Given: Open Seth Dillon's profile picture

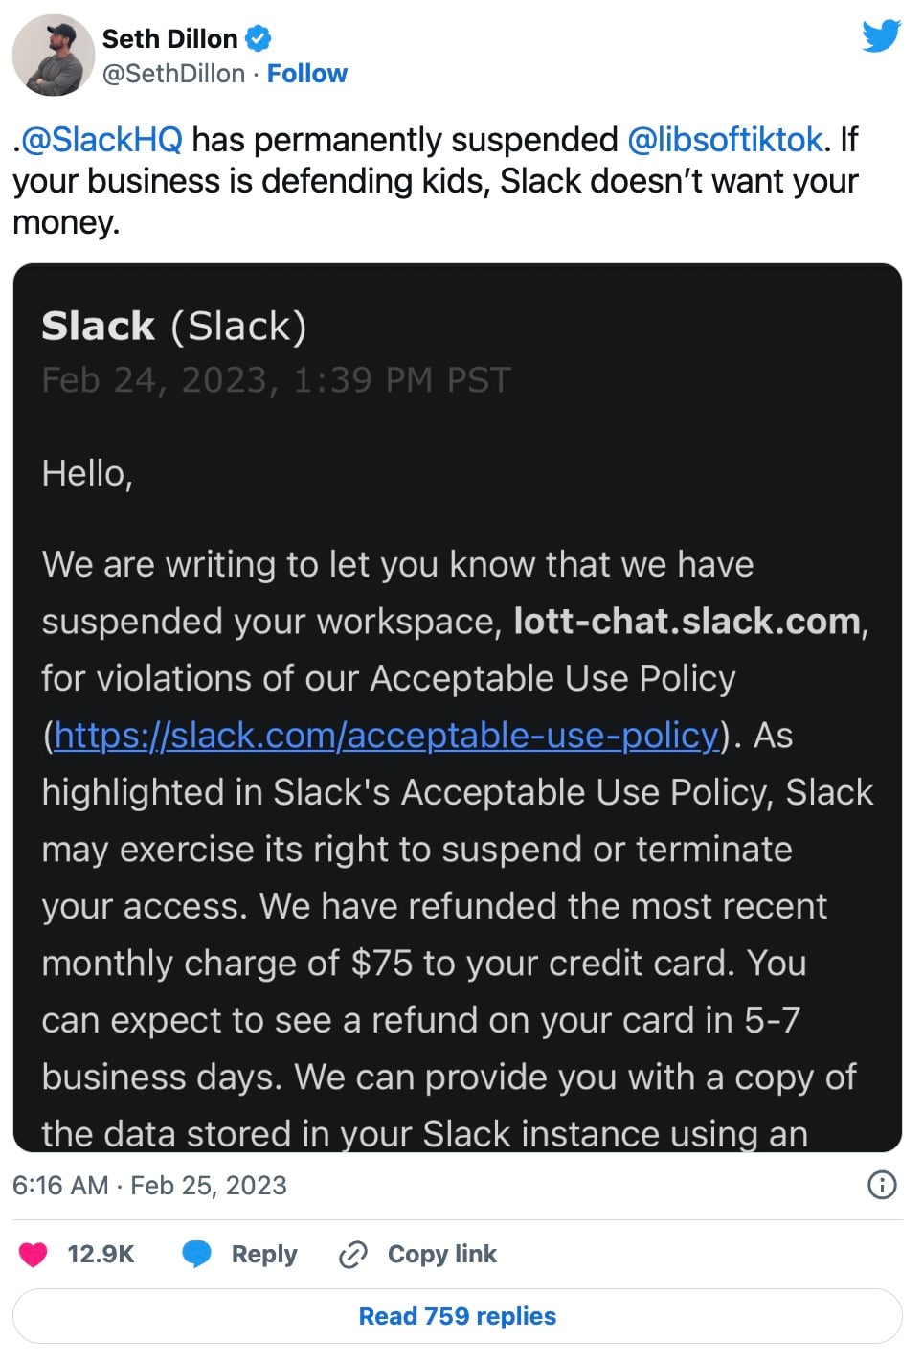Looking at the screenshot, I should click(x=54, y=55).
